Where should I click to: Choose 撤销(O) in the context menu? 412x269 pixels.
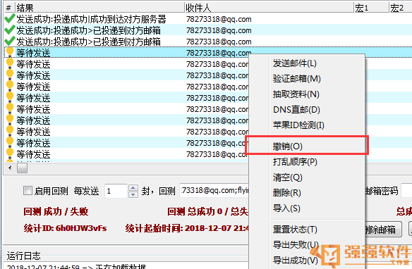[287, 146]
